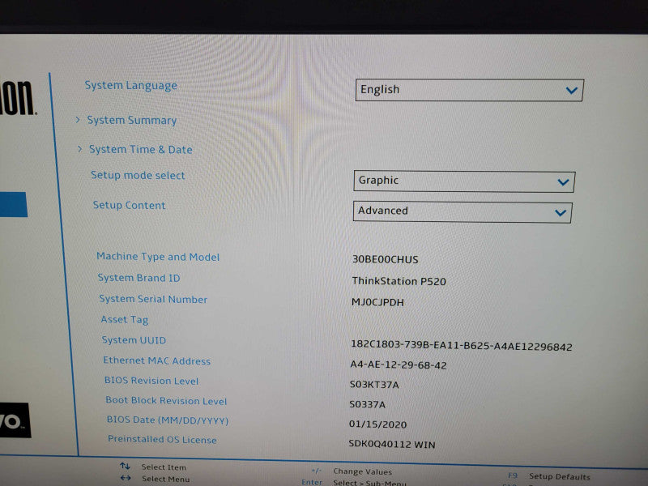Click the highlighted blue sidebar tab

point(14,205)
